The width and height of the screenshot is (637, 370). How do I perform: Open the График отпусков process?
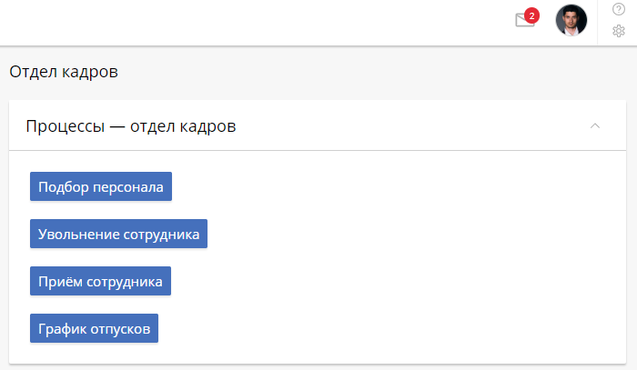click(94, 328)
